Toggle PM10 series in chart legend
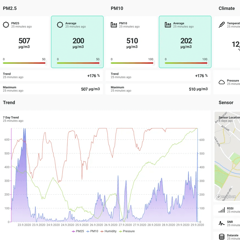This screenshot has width=240, height=240. coord(92,231)
